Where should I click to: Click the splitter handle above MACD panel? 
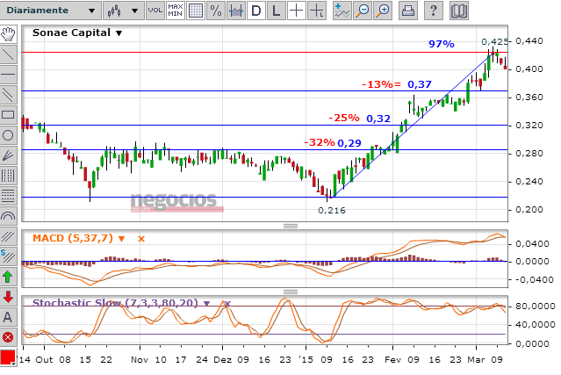291,227
